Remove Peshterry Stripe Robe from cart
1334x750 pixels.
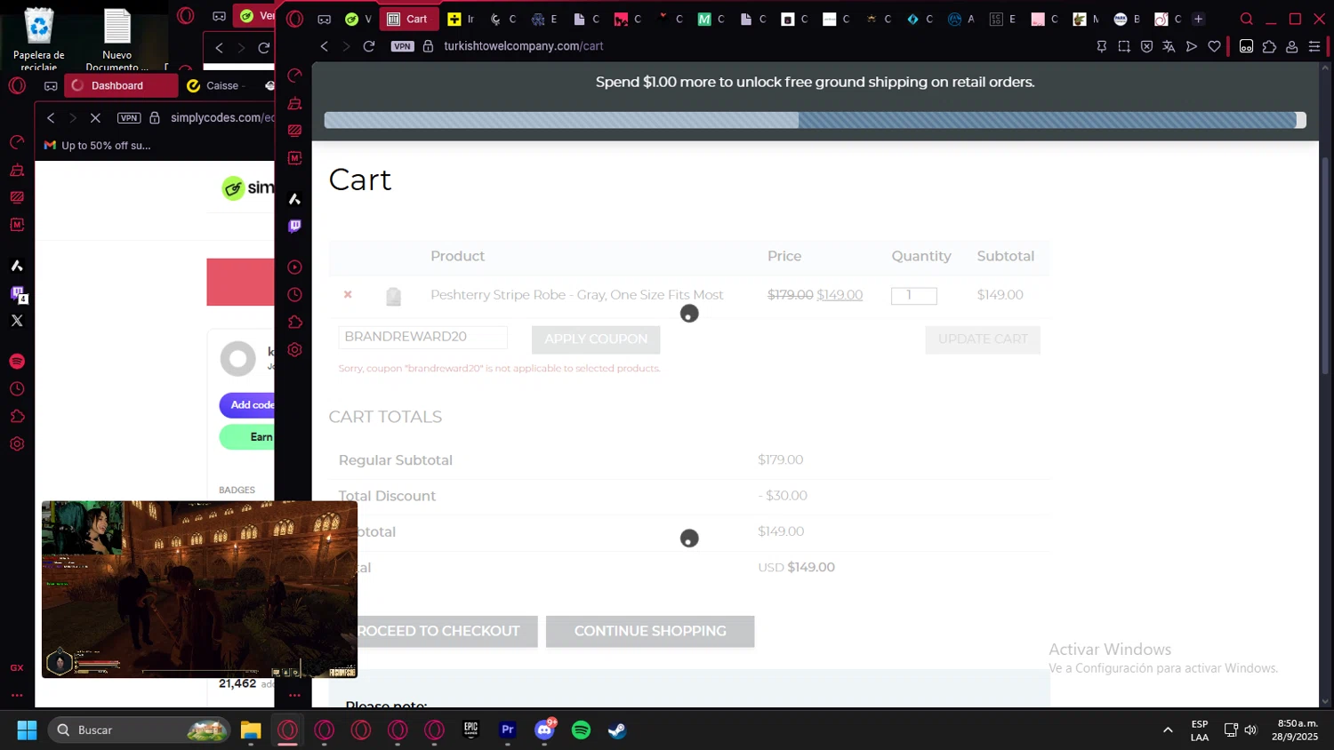pyautogui.click(x=348, y=295)
